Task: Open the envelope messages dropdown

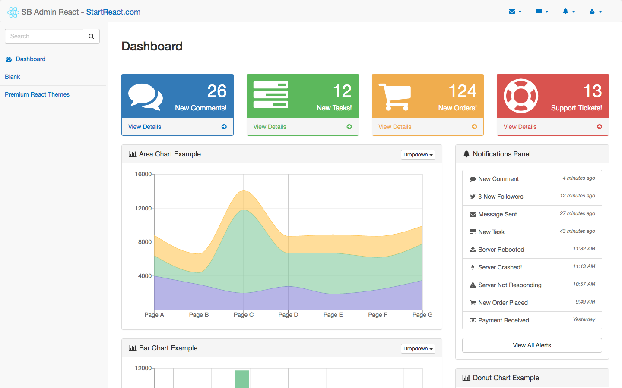Action: (x=515, y=12)
